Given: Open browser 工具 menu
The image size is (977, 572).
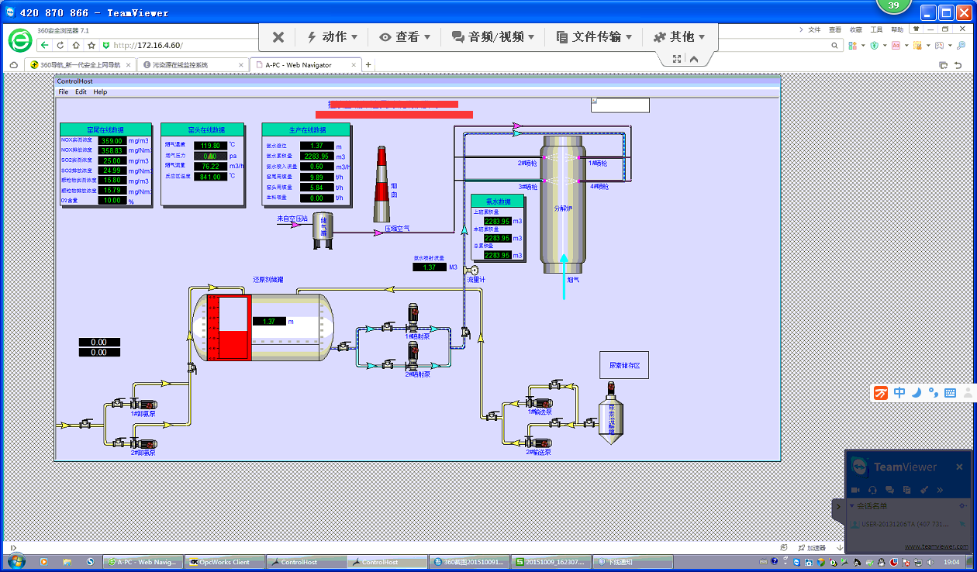Looking at the screenshot, I should click(x=876, y=29).
